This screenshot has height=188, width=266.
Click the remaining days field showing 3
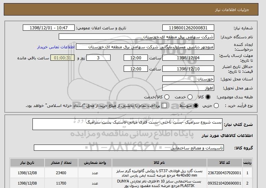tap(98, 58)
